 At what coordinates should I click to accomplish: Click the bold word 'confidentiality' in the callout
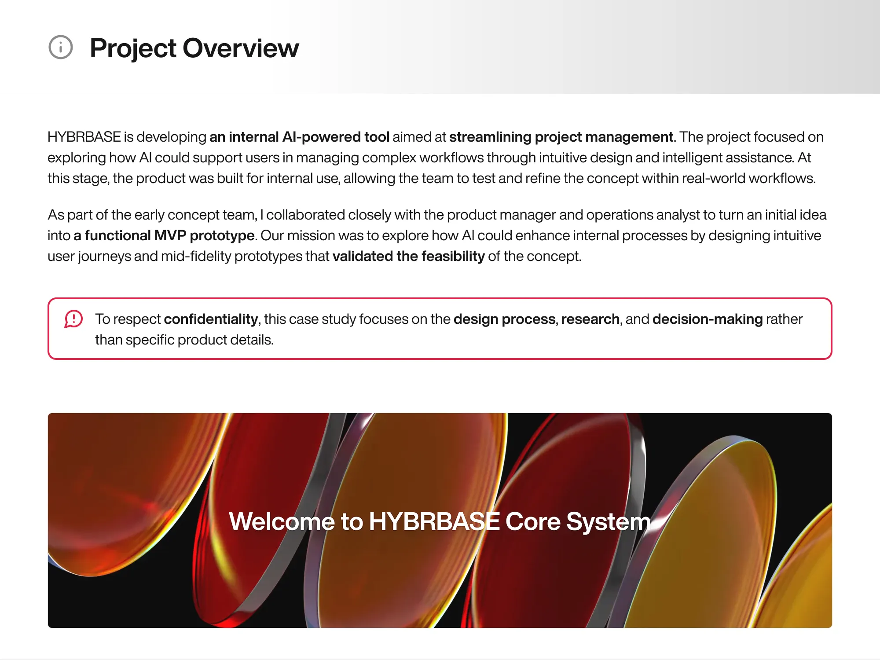click(x=211, y=319)
